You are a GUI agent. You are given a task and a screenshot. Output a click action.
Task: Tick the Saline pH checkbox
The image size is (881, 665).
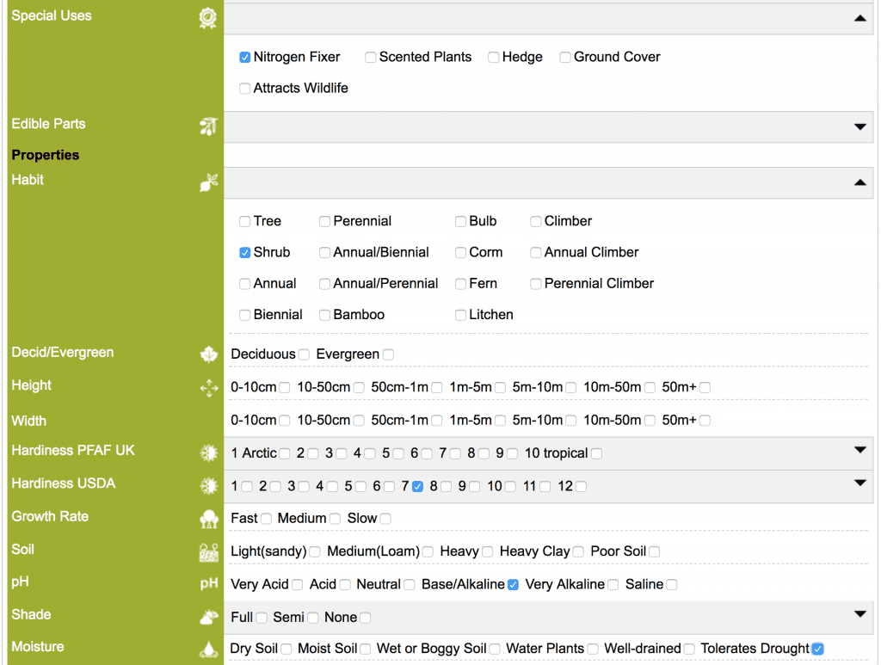[671, 585]
